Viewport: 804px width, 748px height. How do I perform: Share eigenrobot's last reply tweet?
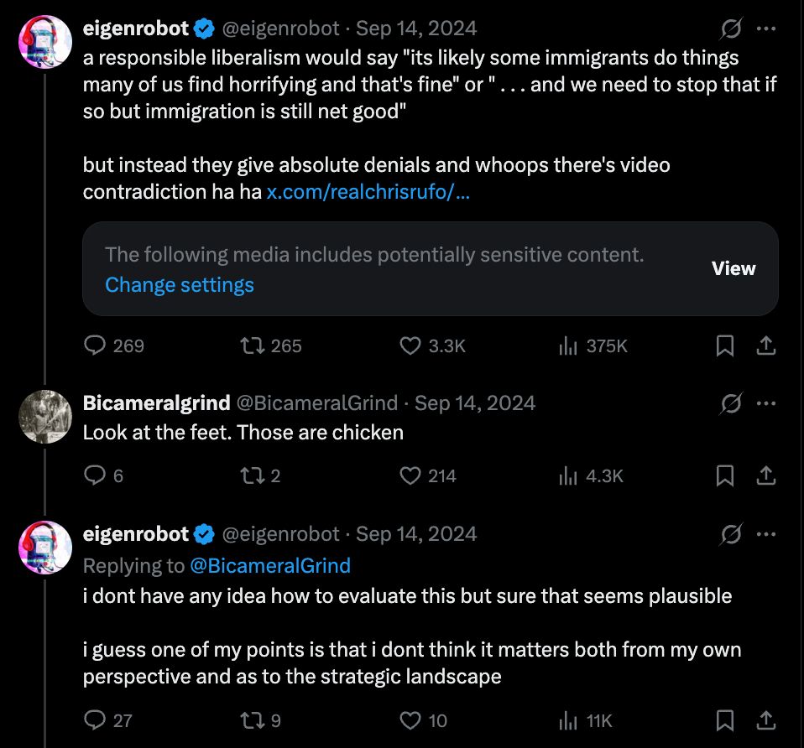[x=765, y=720]
